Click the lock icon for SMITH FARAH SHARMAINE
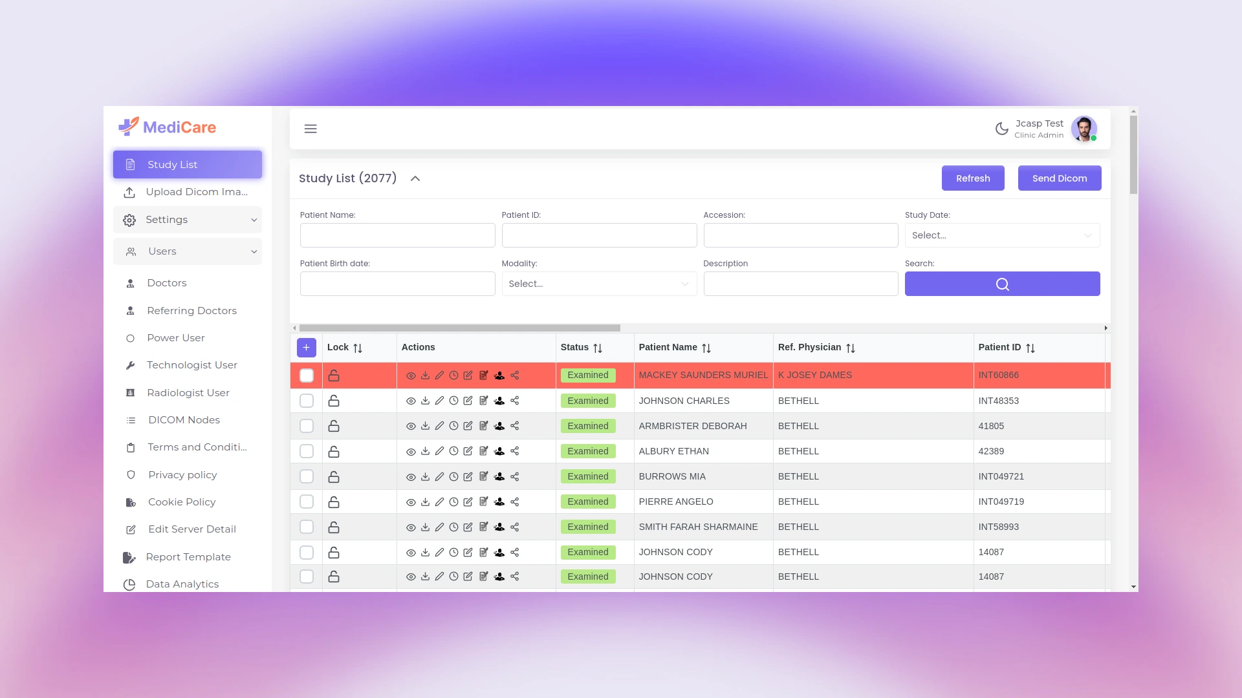Image resolution: width=1242 pixels, height=698 pixels. click(334, 527)
